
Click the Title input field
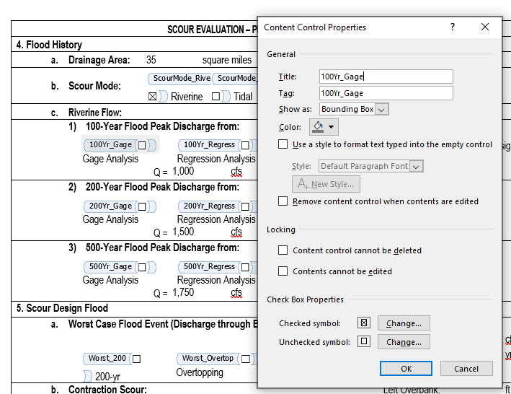tap(386, 76)
